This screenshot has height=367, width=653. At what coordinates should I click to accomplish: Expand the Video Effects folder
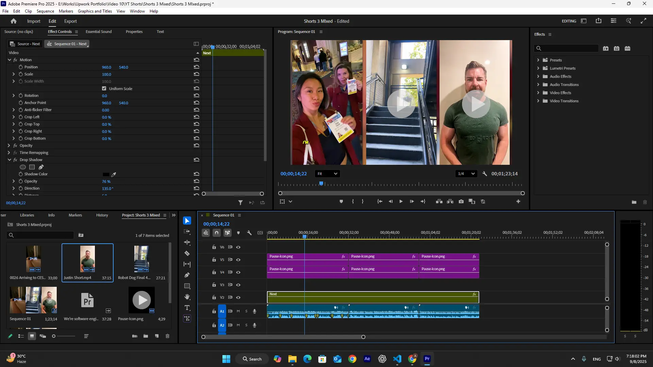point(538,93)
